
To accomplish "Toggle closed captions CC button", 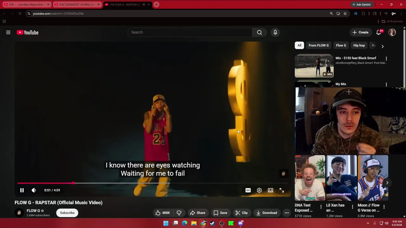I will 248,190.
